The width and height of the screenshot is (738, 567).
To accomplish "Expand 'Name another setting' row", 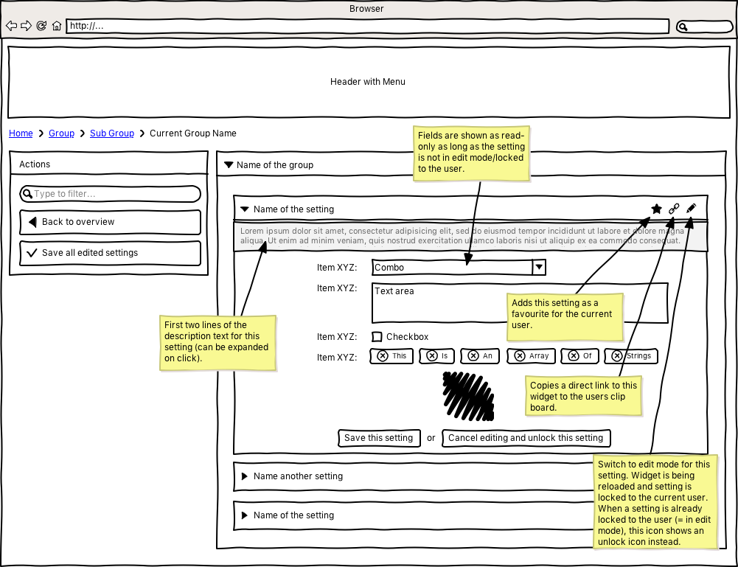I will pyautogui.click(x=245, y=476).
